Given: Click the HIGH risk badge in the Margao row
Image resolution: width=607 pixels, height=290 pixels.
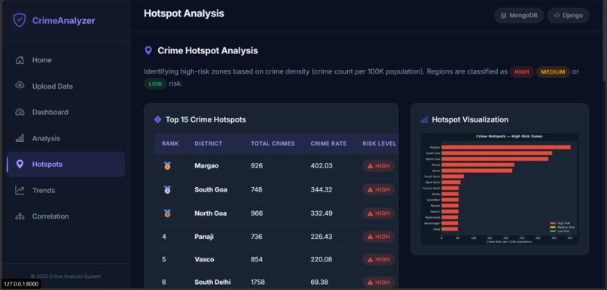Looking at the screenshot, I should tap(379, 166).
